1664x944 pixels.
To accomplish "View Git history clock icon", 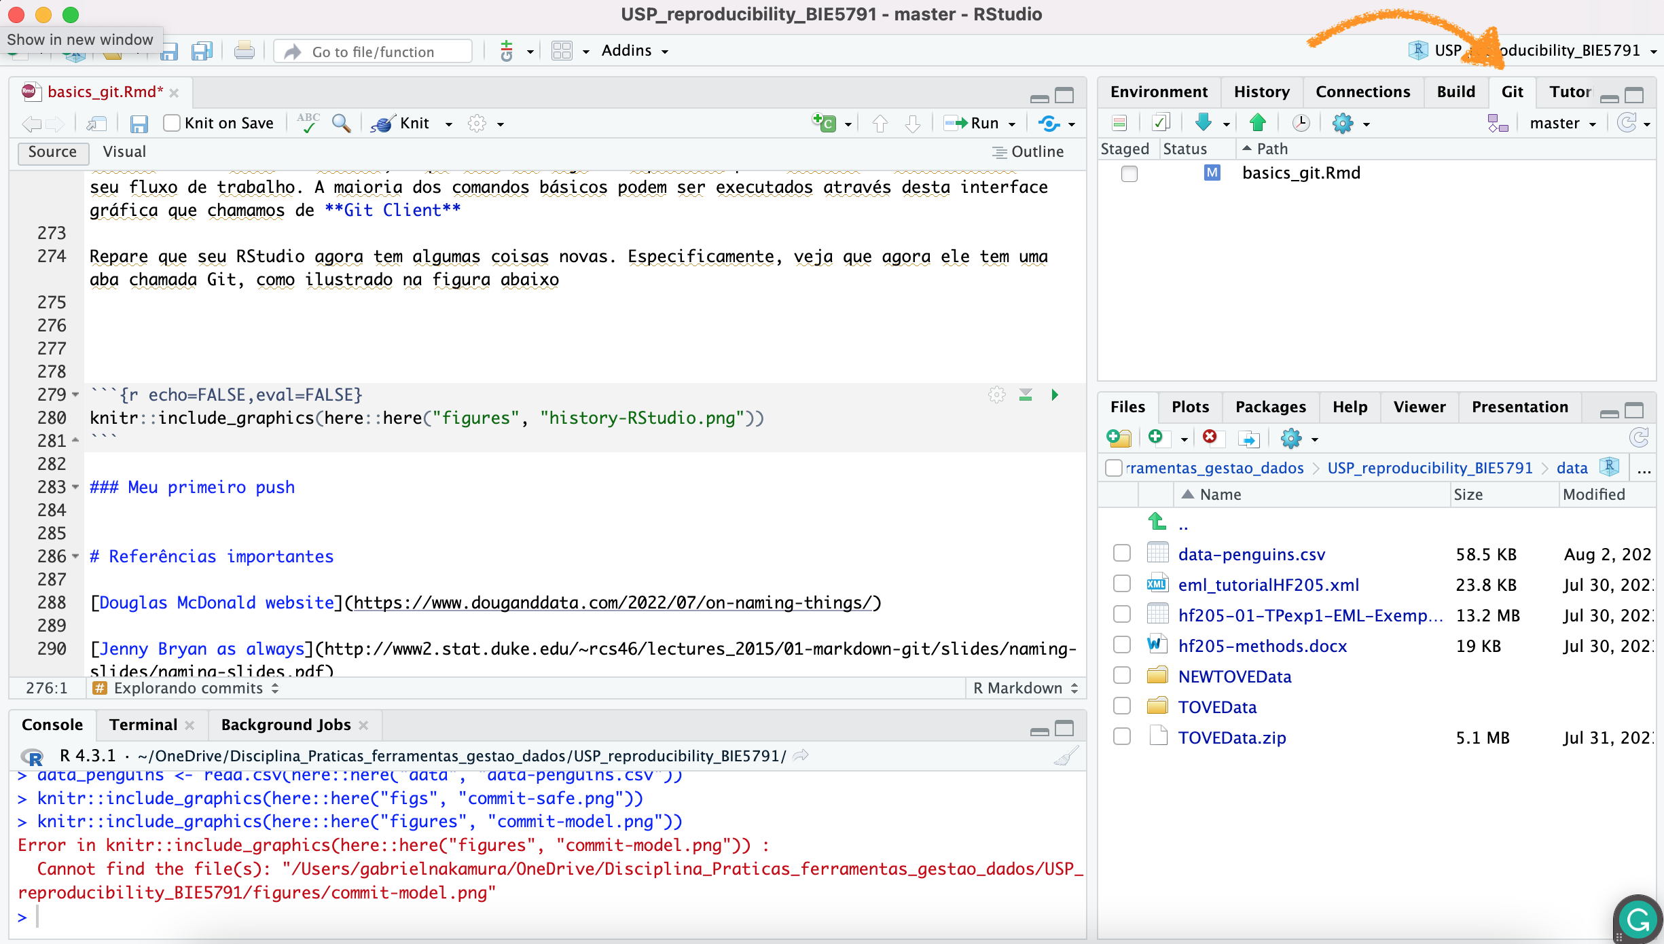I will pyautogui.click(x=1301, y=123).
